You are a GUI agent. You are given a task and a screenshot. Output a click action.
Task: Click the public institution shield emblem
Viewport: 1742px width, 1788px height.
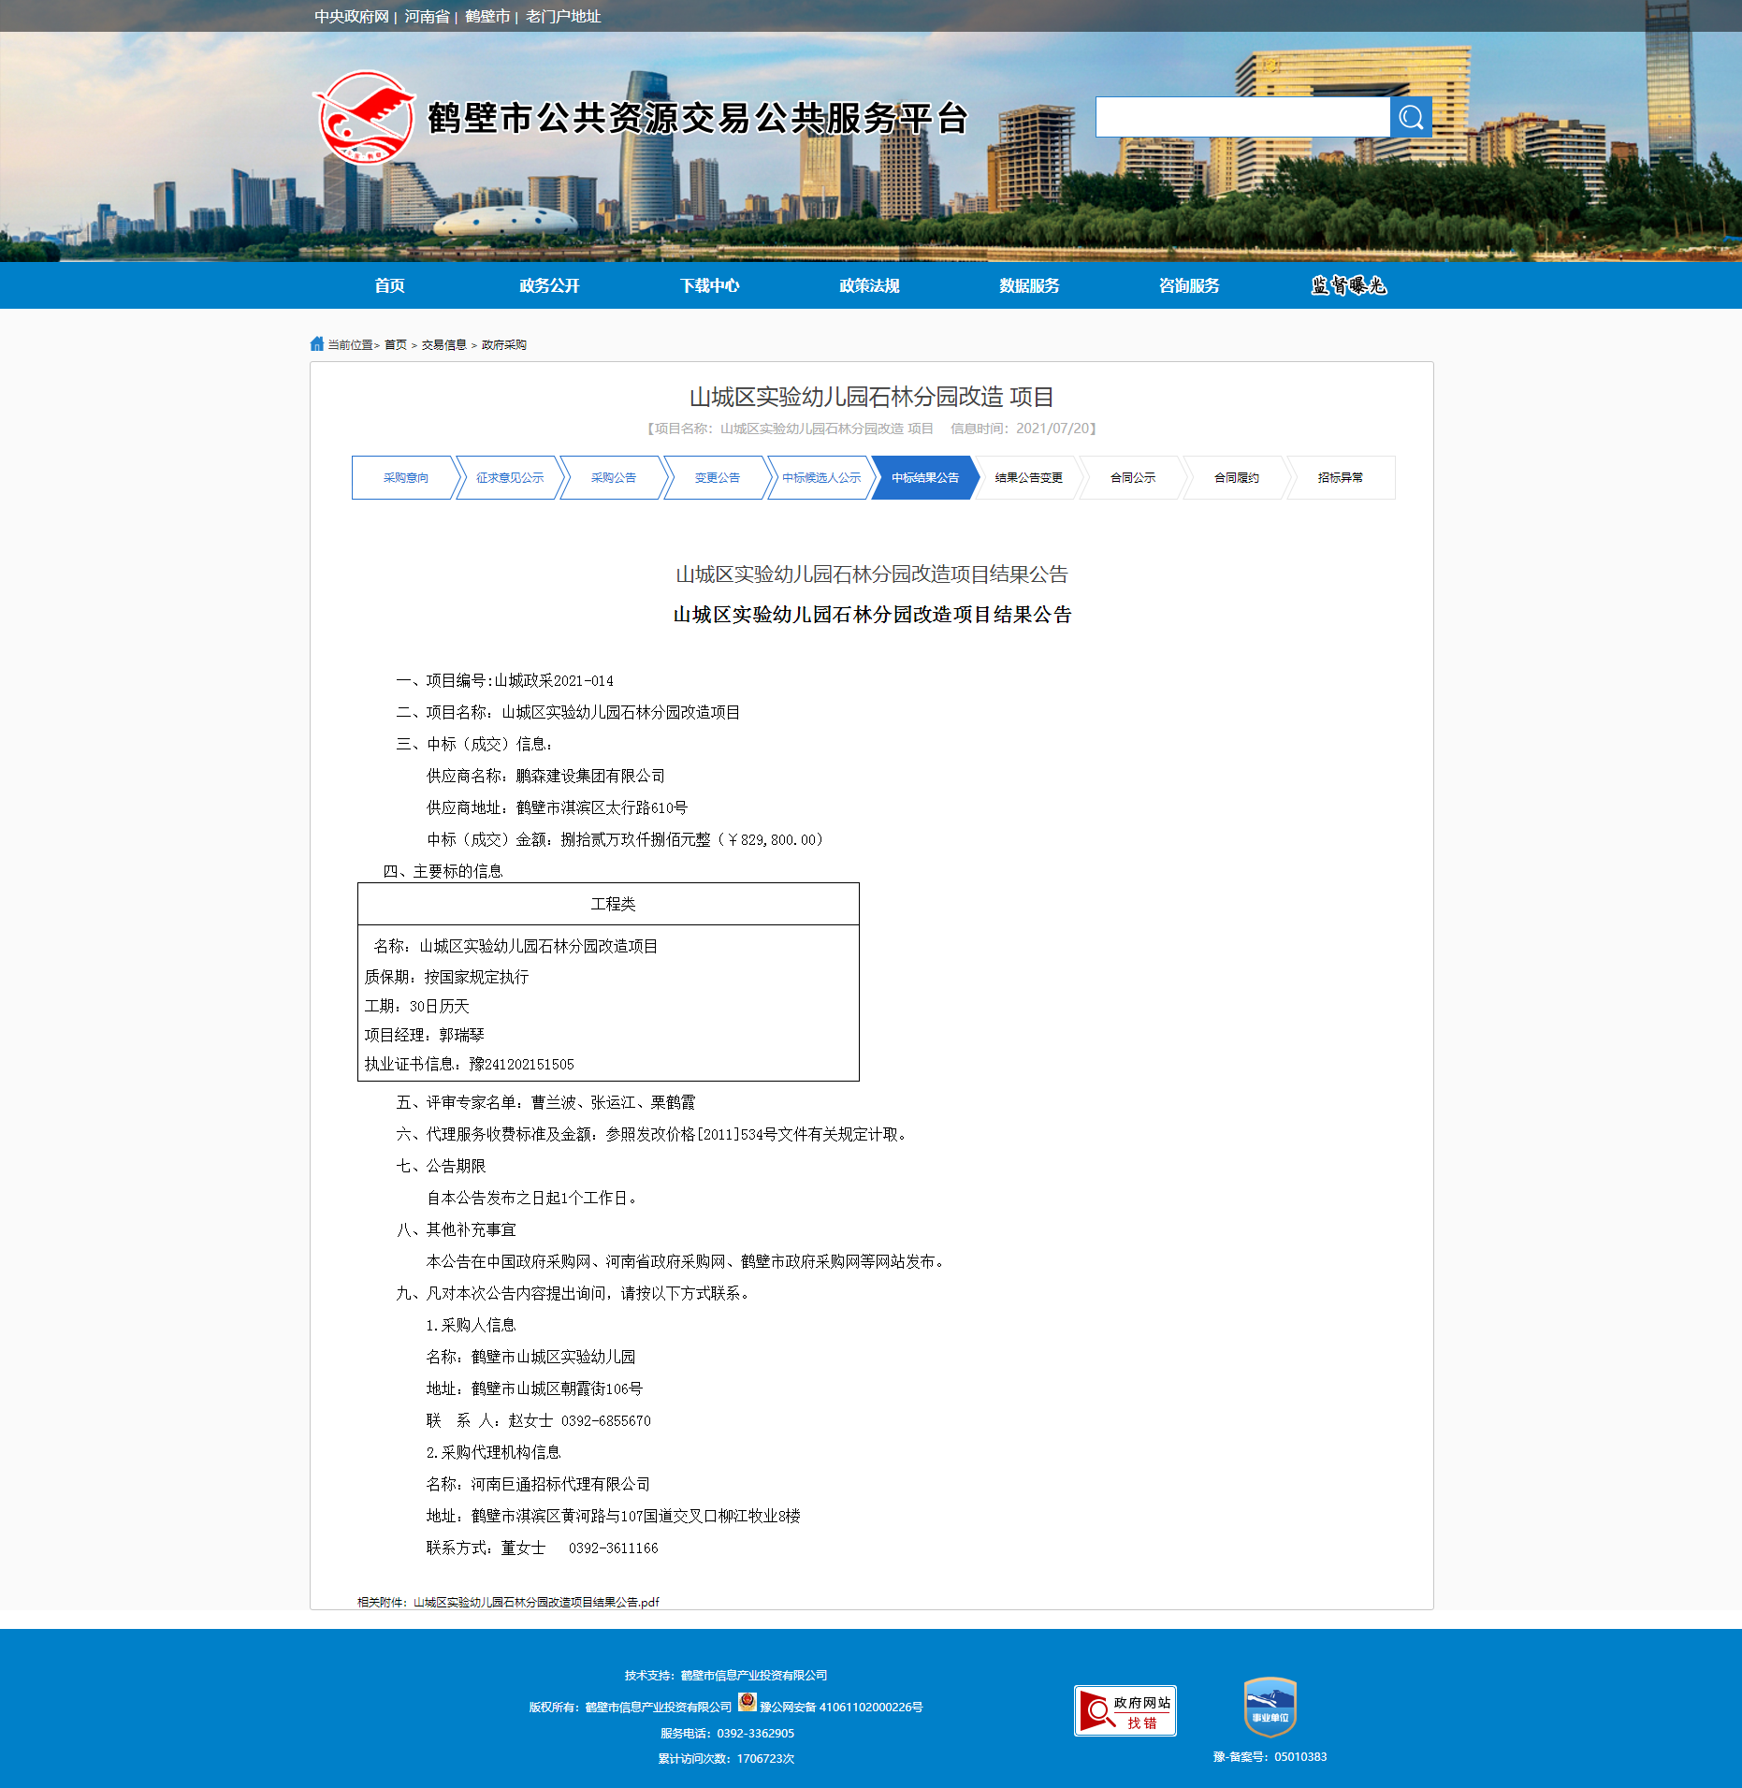(1270, 1707)
